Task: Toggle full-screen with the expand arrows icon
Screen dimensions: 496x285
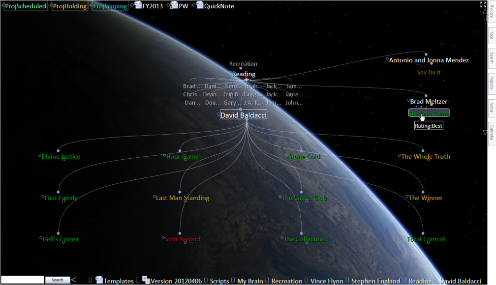Action: click(x=483, y=4)
